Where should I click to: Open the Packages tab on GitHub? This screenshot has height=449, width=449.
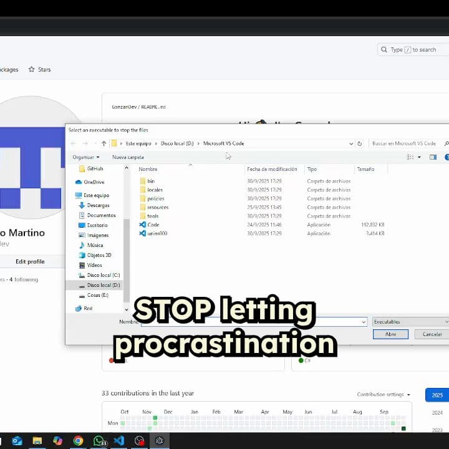coord(9,70)
